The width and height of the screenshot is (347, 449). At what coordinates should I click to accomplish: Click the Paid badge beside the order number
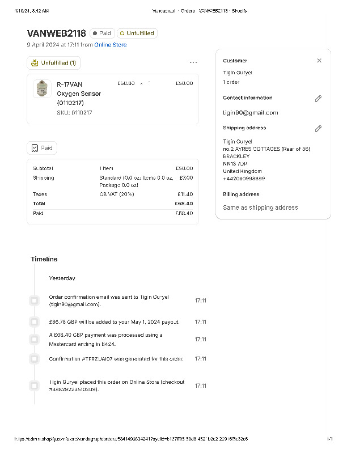101,33
